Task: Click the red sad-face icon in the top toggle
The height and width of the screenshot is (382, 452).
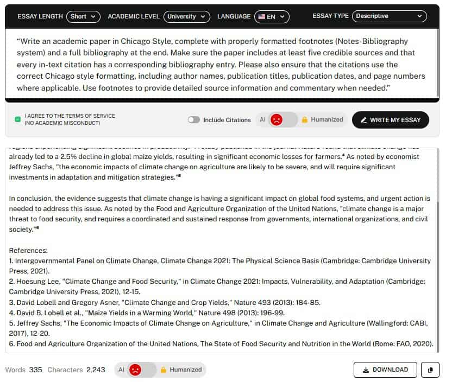Action: point(277,119)
